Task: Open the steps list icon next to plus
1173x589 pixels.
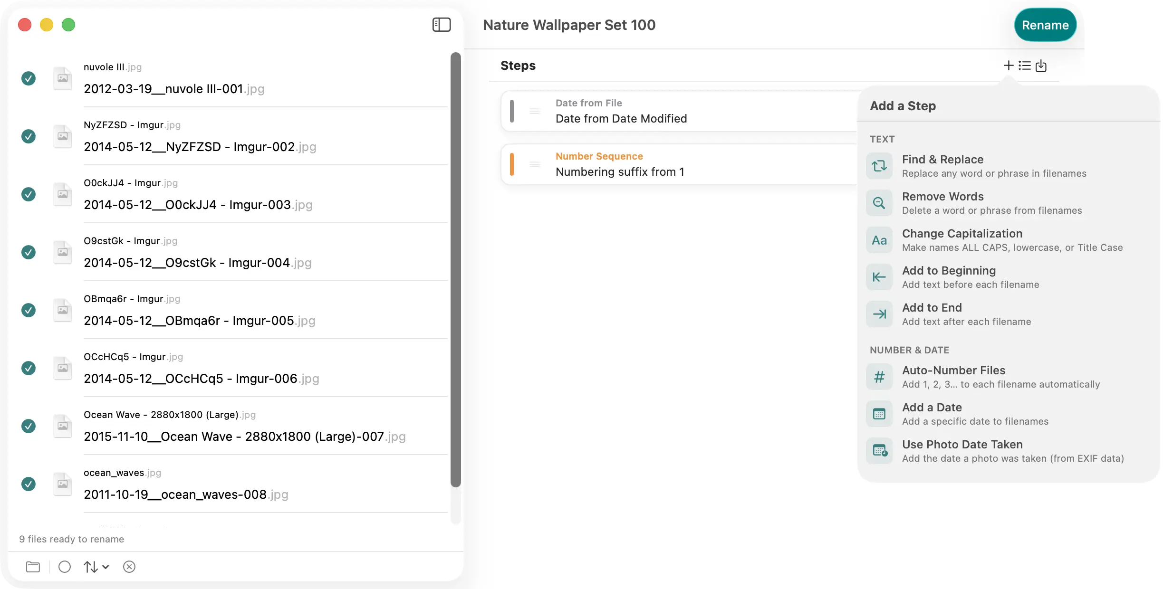Action: [1025, 66]
